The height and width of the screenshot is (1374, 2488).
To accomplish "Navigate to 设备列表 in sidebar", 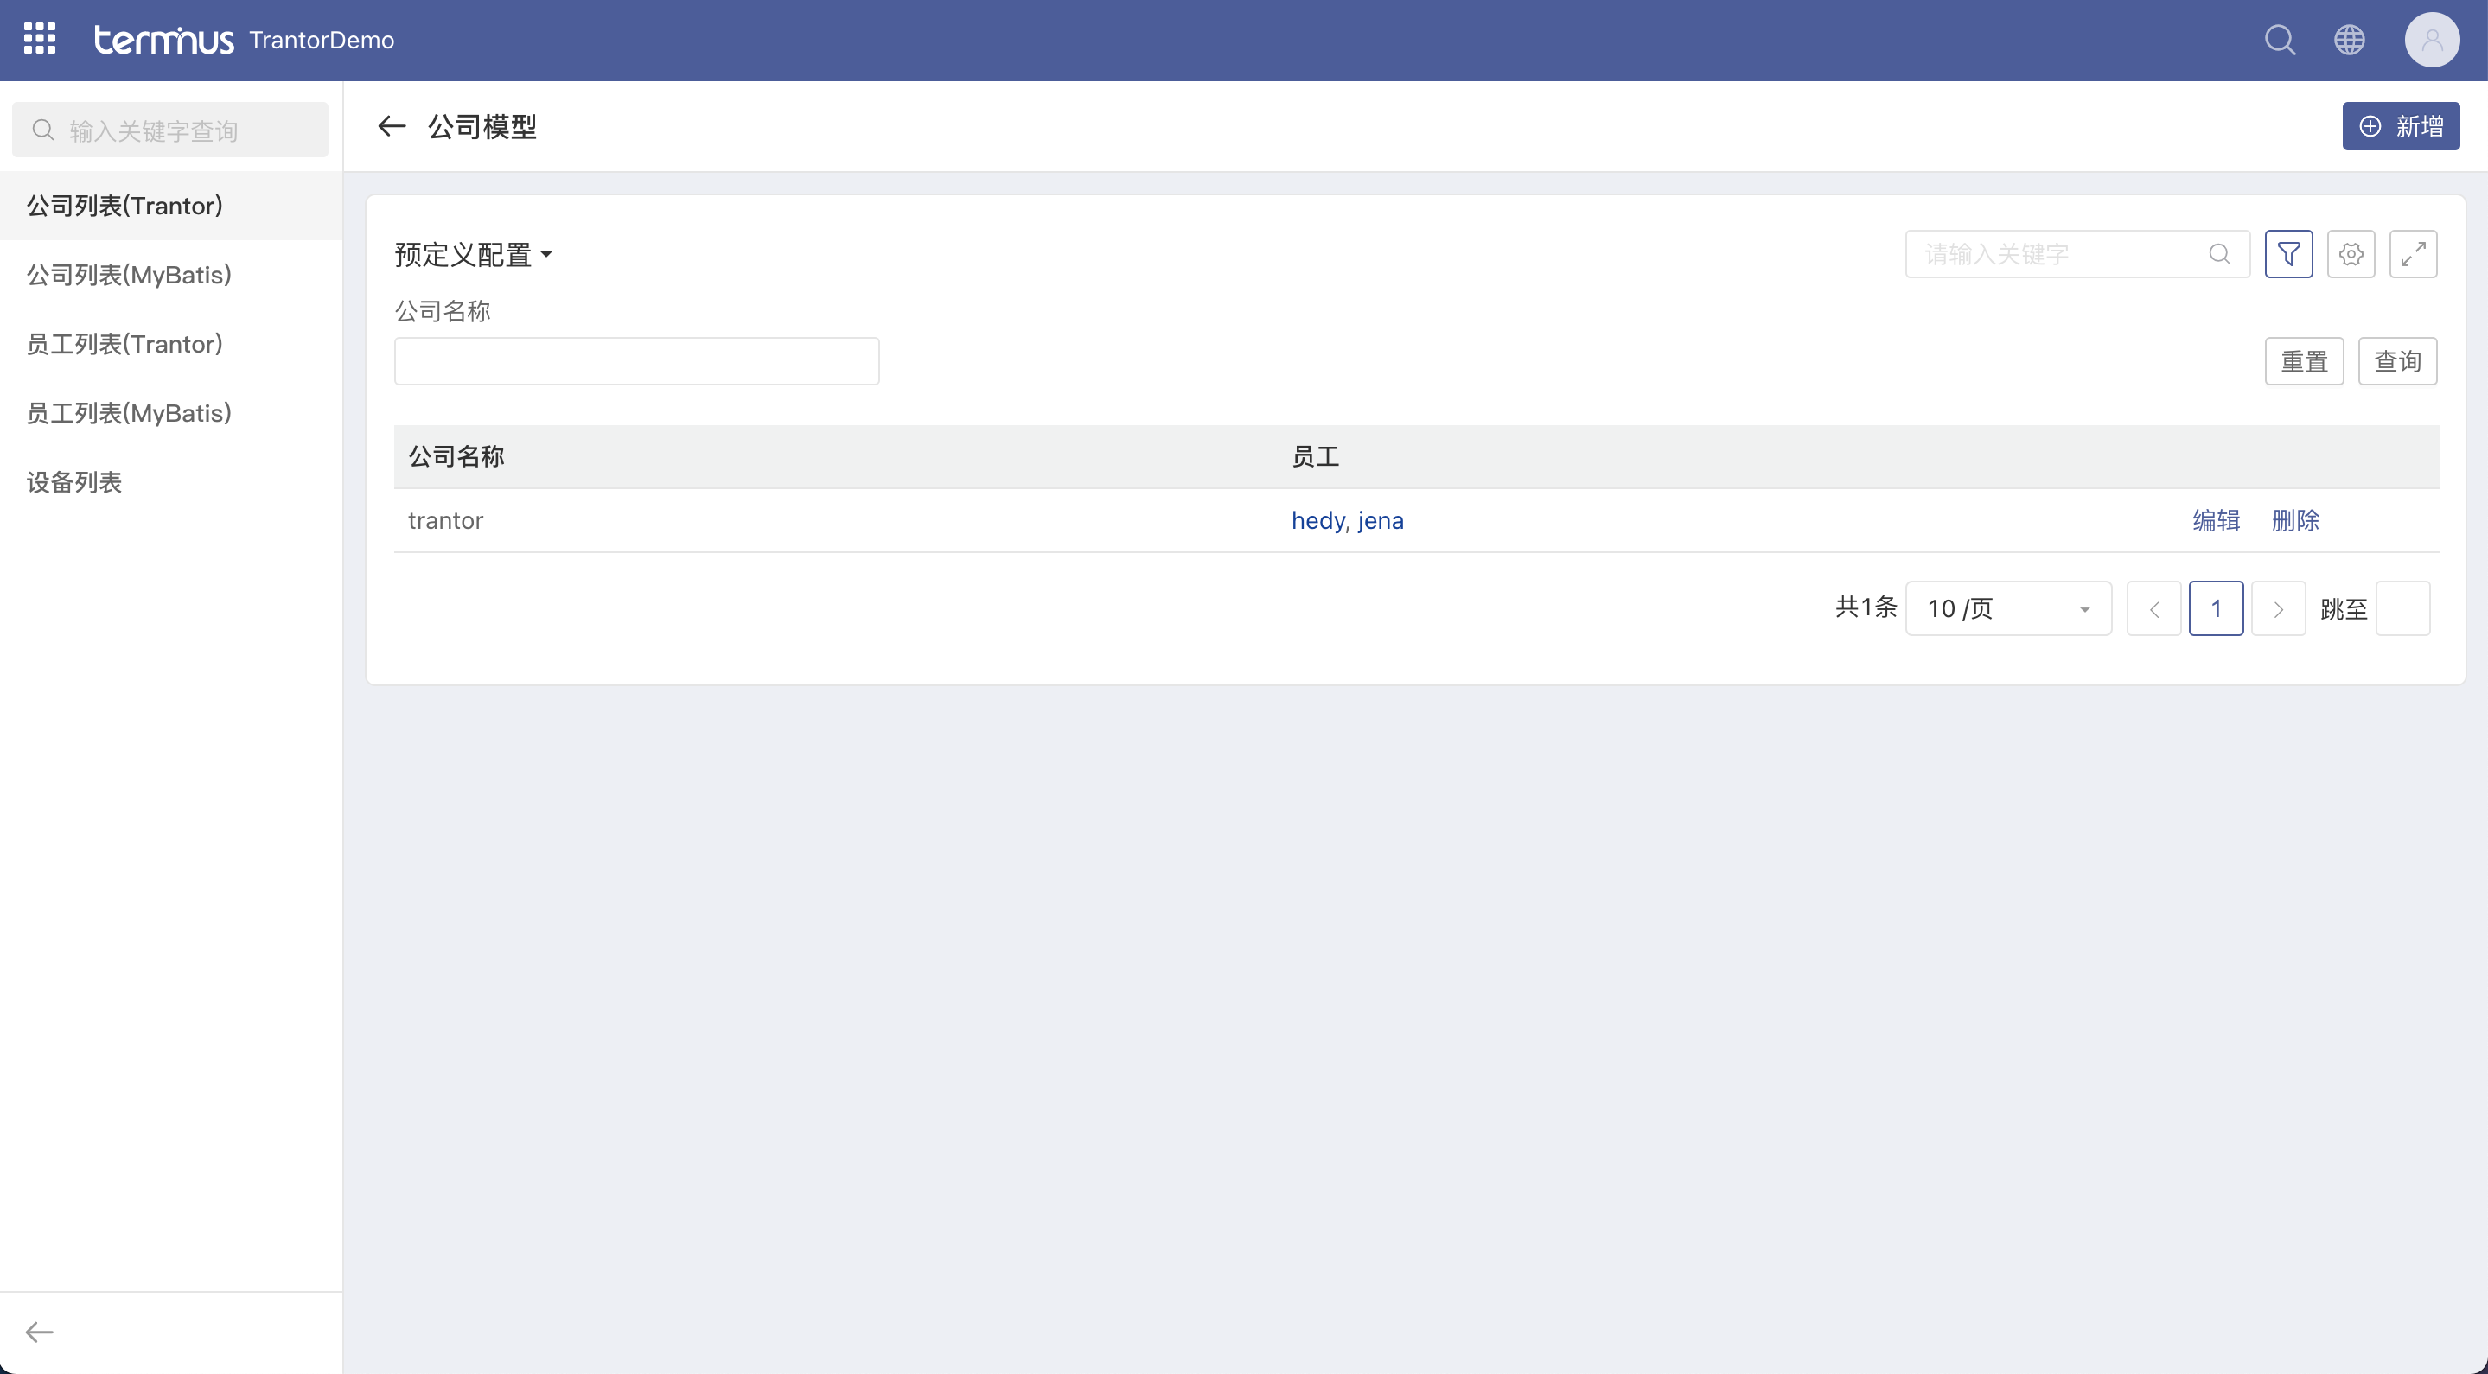I will [x=74, y=482].
